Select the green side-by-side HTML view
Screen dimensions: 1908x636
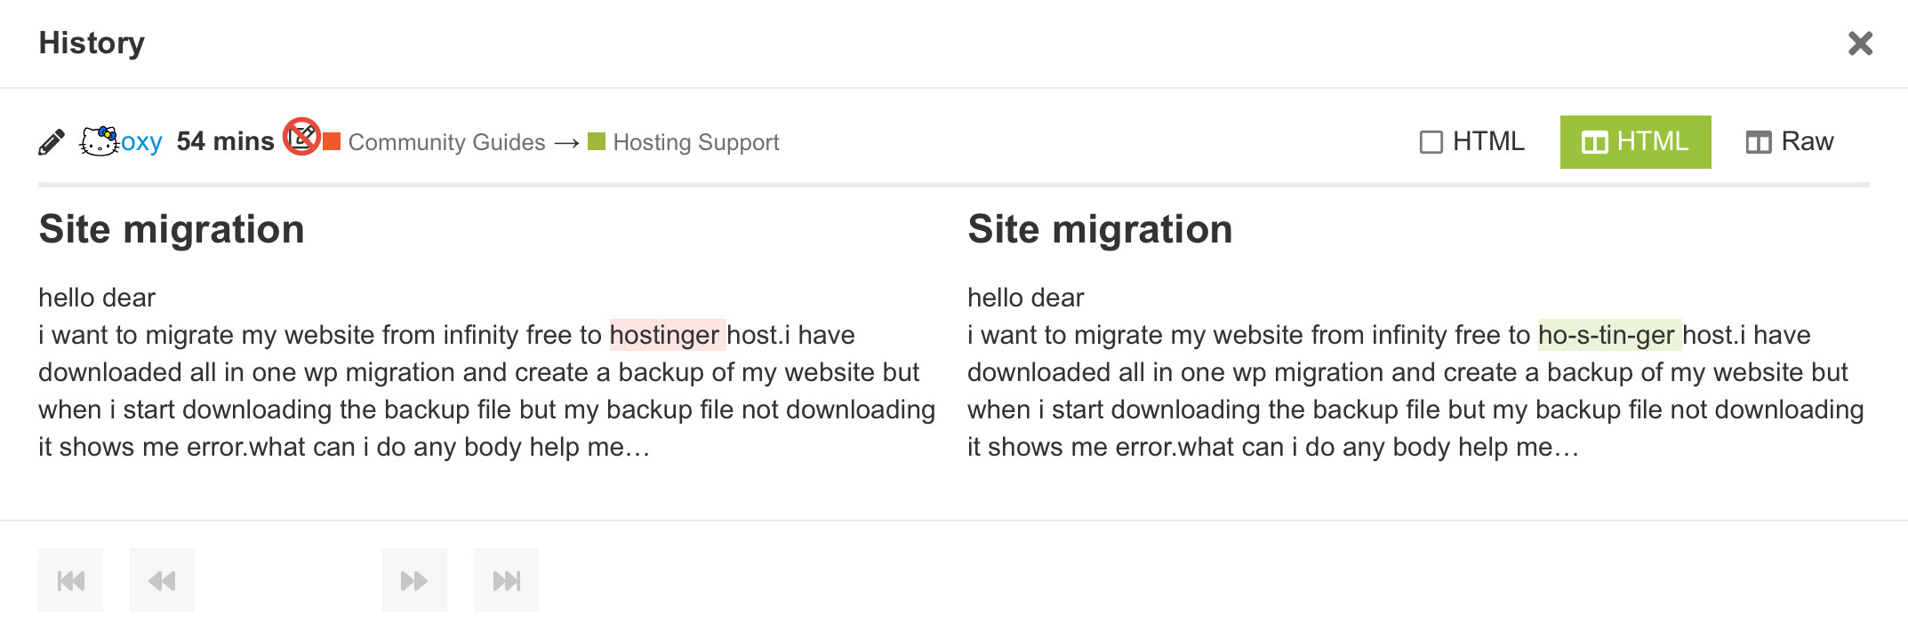pos(1635,142)
